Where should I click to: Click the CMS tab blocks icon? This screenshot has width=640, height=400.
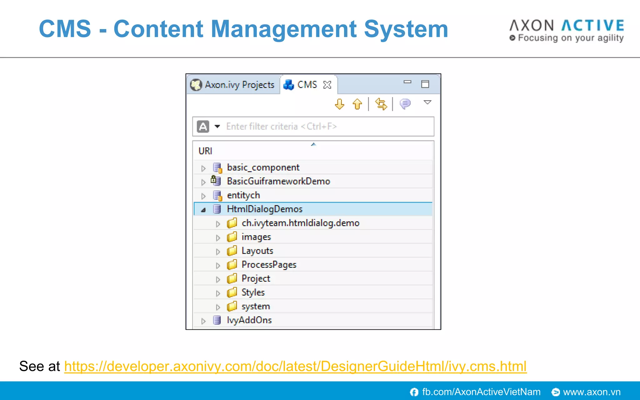(x=288, y=85)
